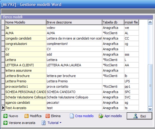This screenshot has width=155, height=129.
Task: Click the Nuovo button label
Action: click(x=13, y=116)
